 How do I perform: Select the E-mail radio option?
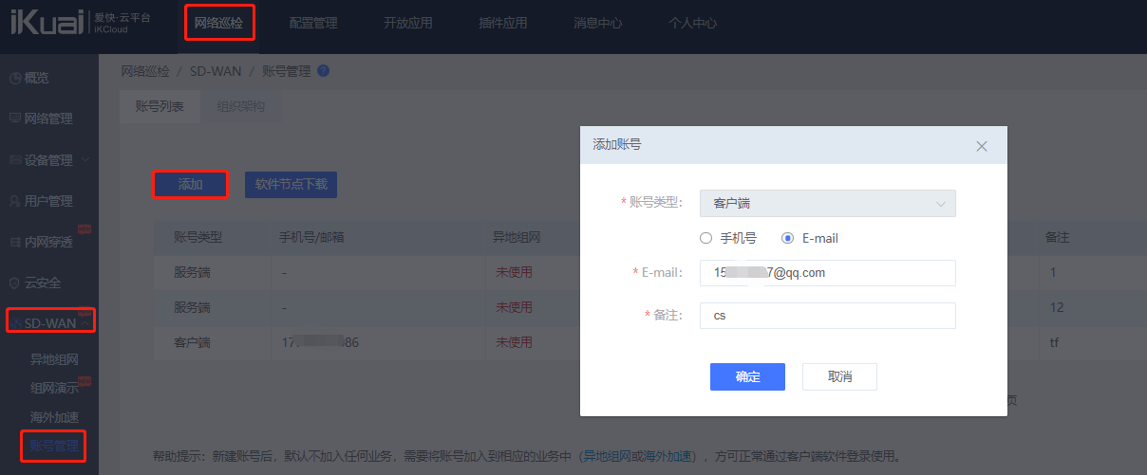tap(787, 238)
